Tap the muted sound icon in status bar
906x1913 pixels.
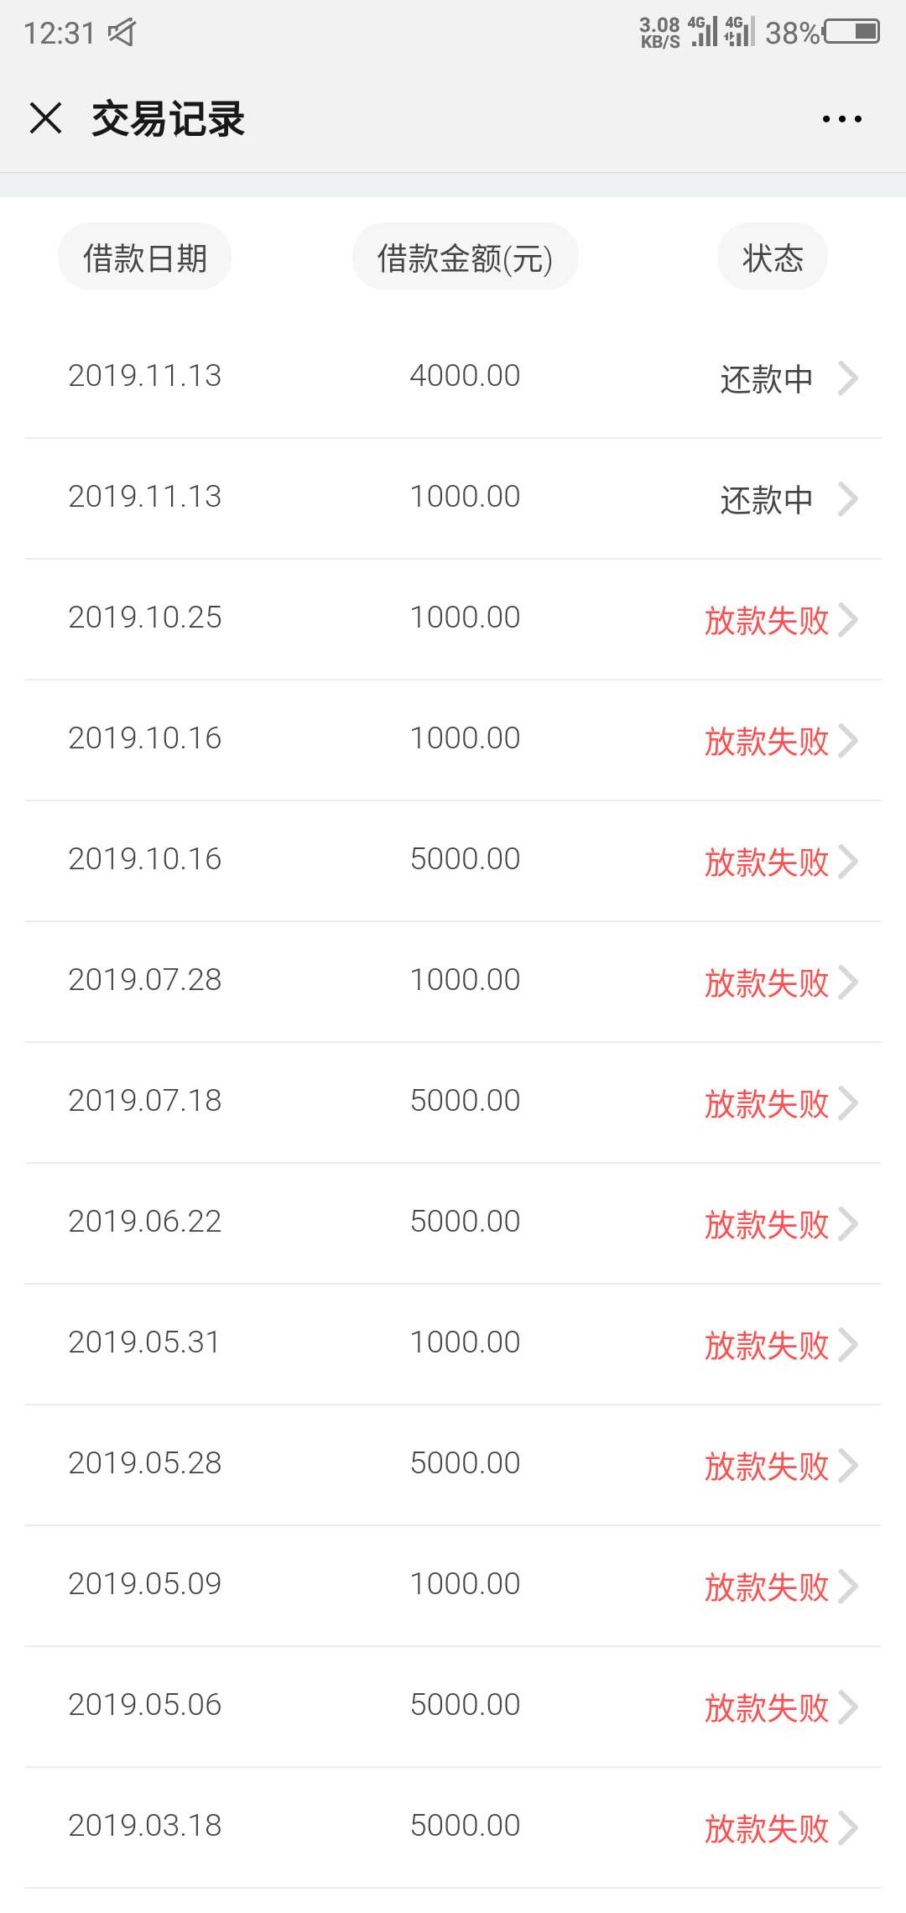tap(122, 33)
